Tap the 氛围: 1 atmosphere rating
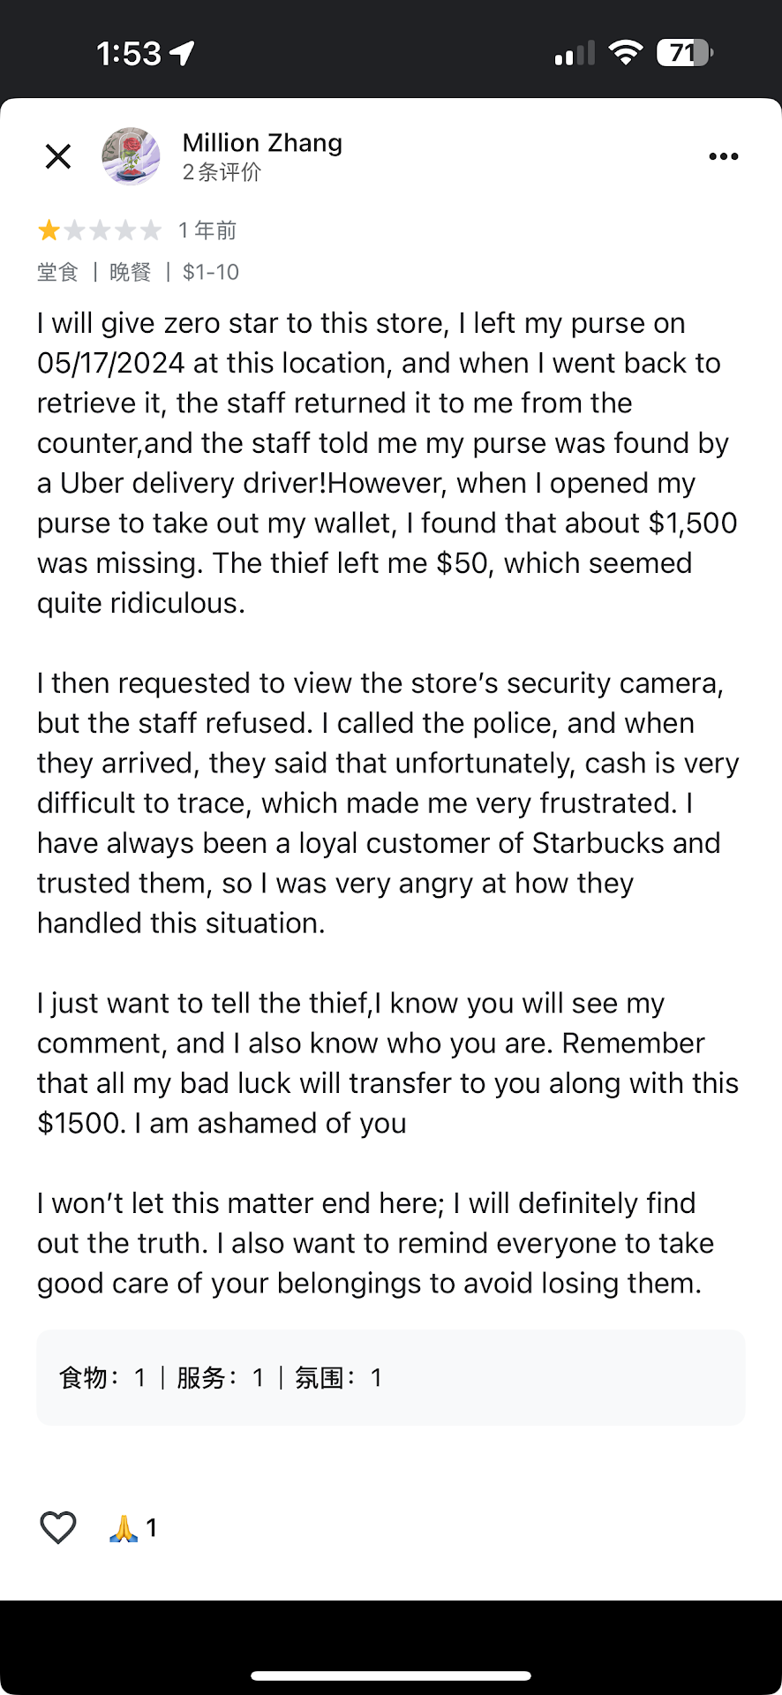The width and height of the screenshot is (782, 1695). point(339,1377)
